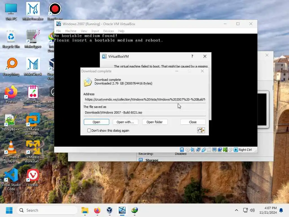Screen dimensions: 289x217
Task: Open the Help menu in the VM window
Action: [121, 31]
